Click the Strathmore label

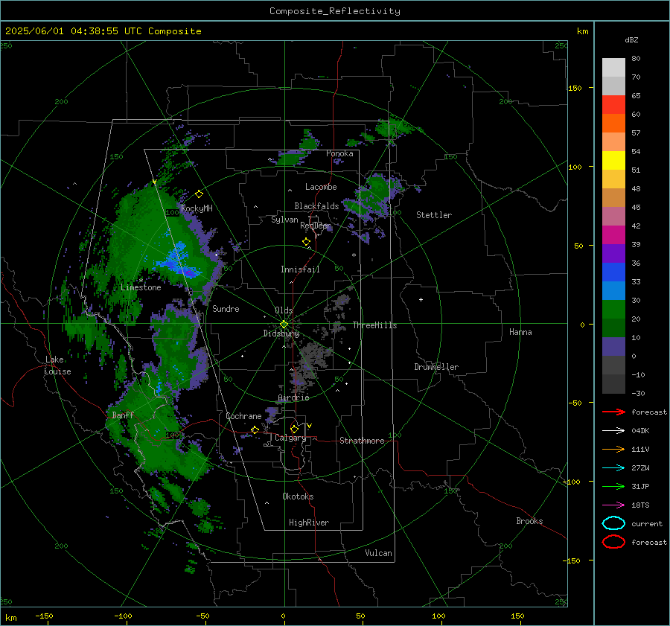click(x=362, y=441)
